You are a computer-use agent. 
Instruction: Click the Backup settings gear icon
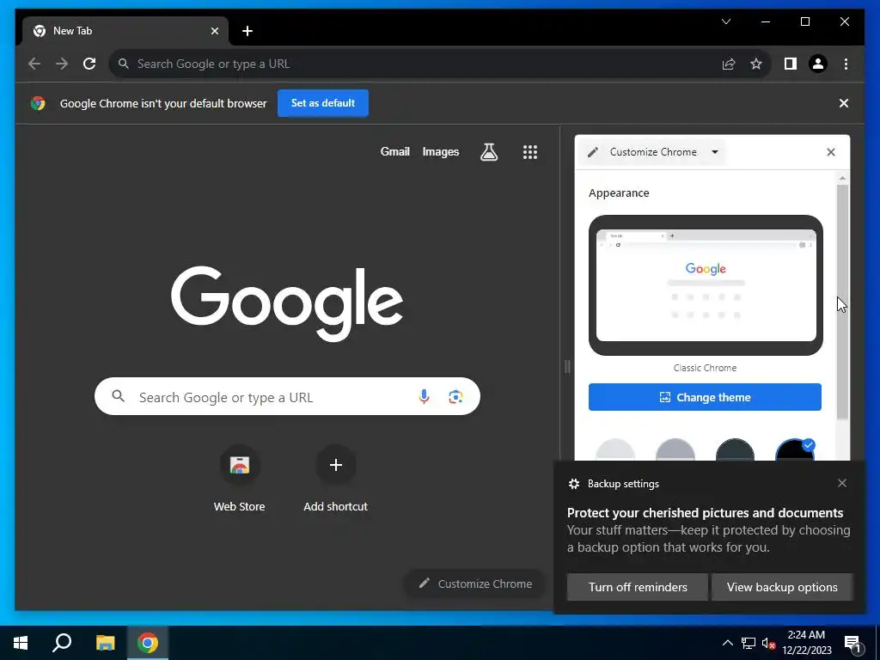pyautogui.click(x=573, y=484)
